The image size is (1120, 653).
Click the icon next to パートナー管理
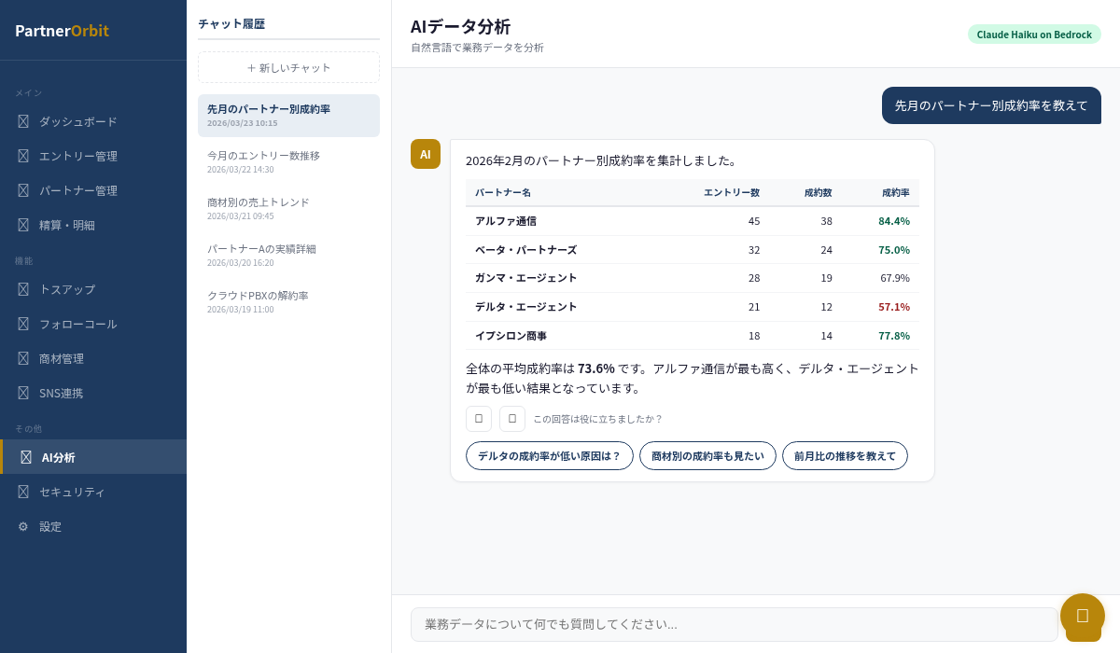tap(23, 190)
